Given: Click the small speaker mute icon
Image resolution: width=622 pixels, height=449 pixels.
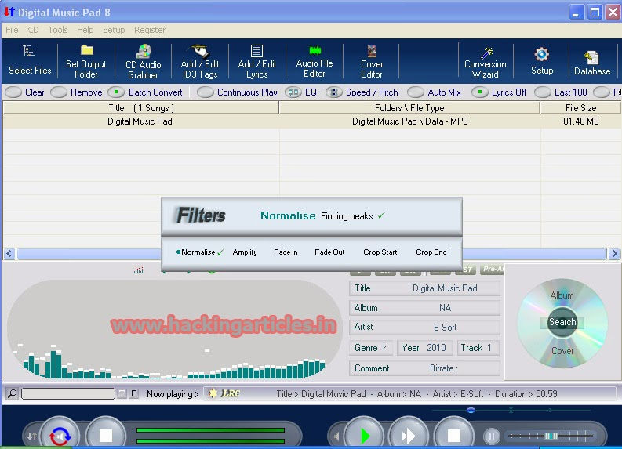Looking at the screenshot, I should pos(336,436).
